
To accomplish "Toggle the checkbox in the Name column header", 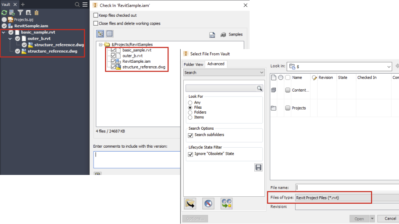I will [288, 78].
